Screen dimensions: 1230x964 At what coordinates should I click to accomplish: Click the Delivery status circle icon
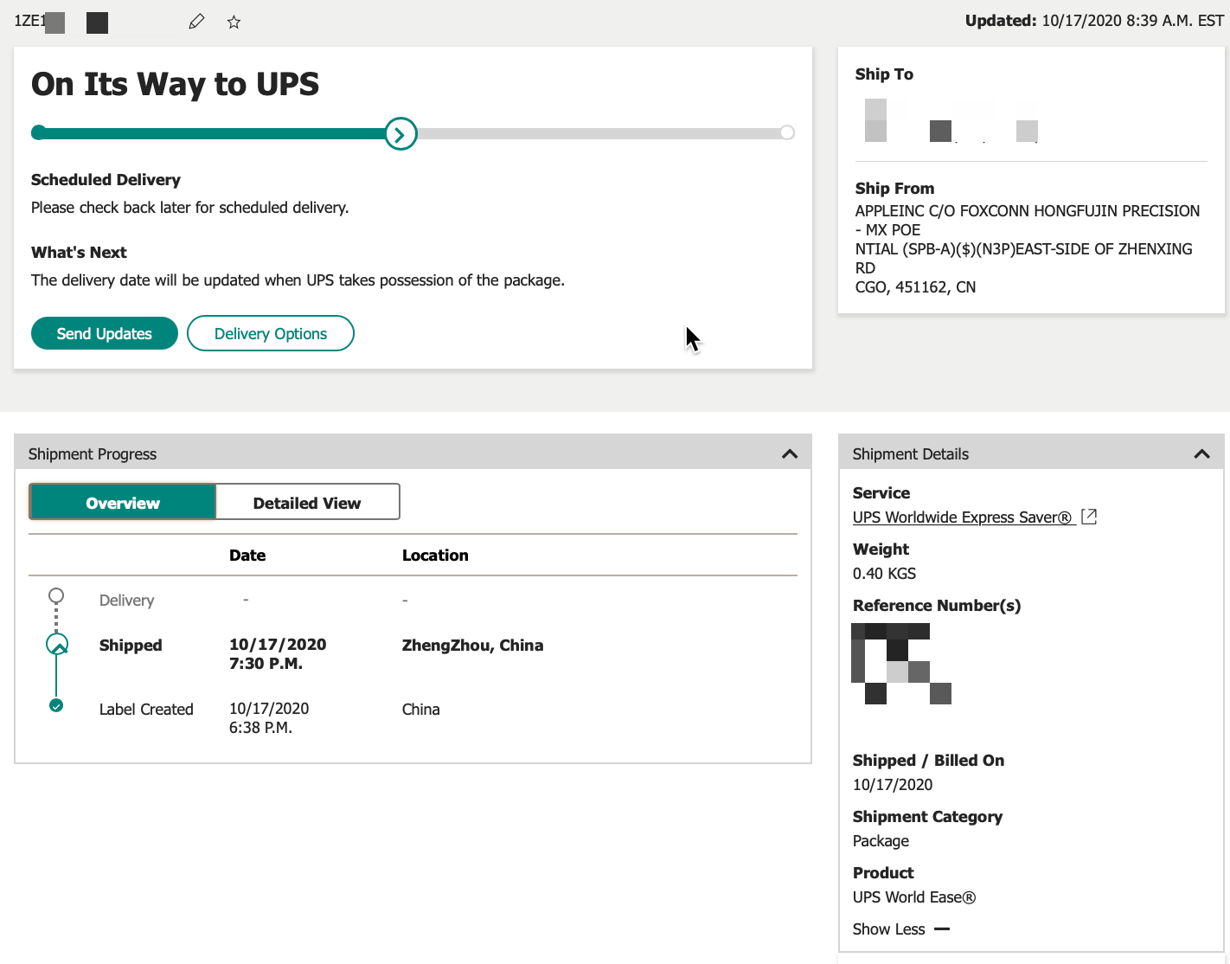(x=56, y=595)
